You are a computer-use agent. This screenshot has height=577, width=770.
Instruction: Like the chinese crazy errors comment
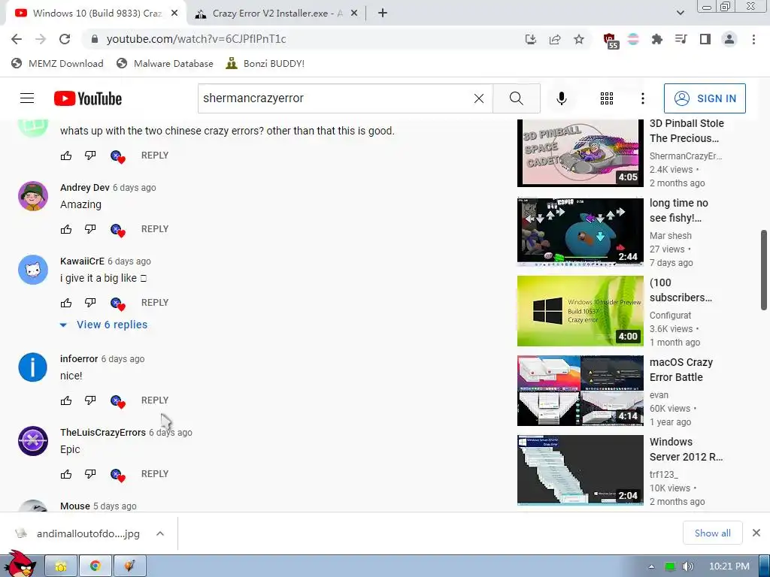[x=66, y=156]
